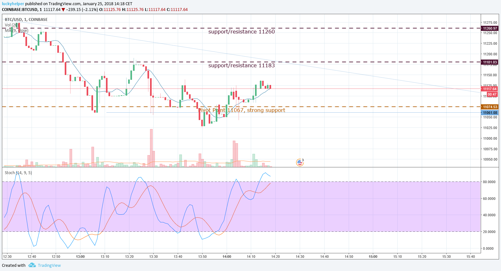
Task: Click the 14:40 time axis label
Action: (x=324, y=257)
